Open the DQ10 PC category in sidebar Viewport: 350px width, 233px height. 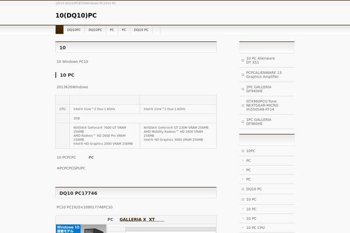254,189
